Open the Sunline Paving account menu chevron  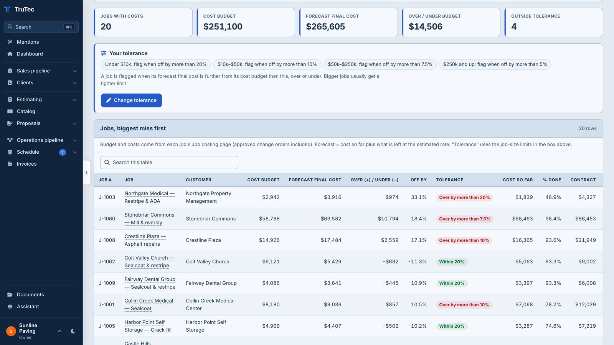pos(60,331)
